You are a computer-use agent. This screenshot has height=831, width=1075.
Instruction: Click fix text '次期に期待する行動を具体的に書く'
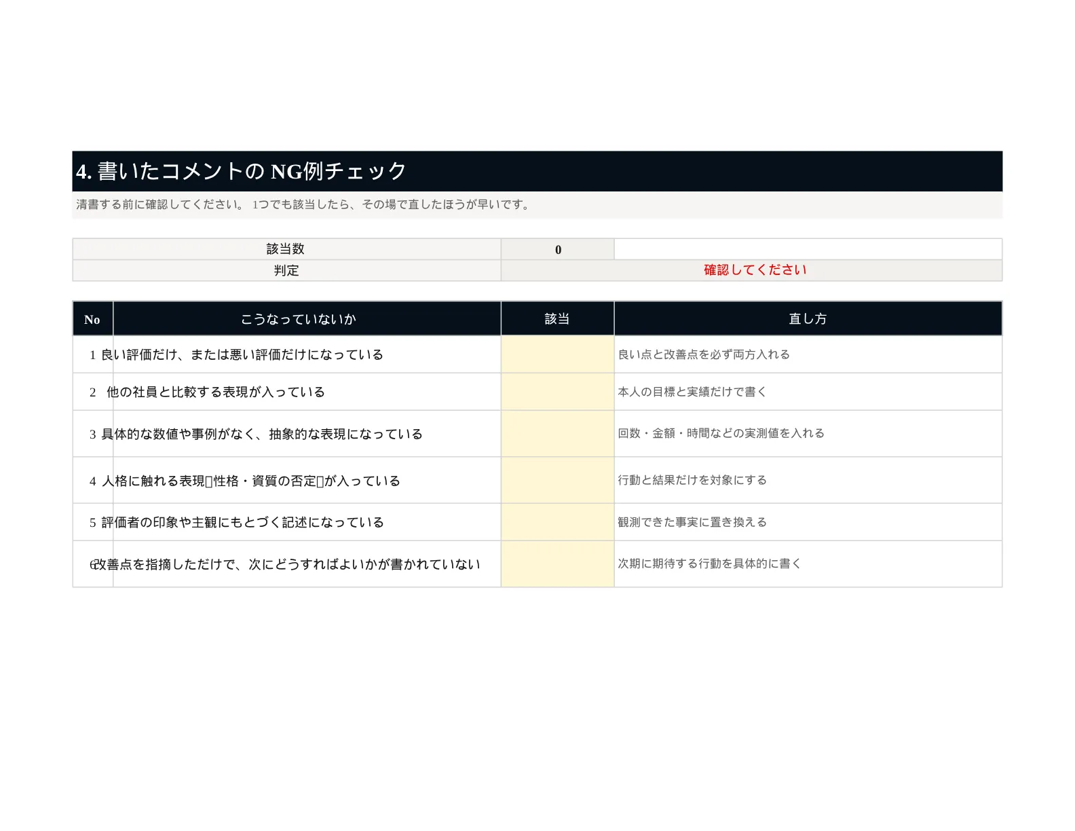tap(709, 564)
